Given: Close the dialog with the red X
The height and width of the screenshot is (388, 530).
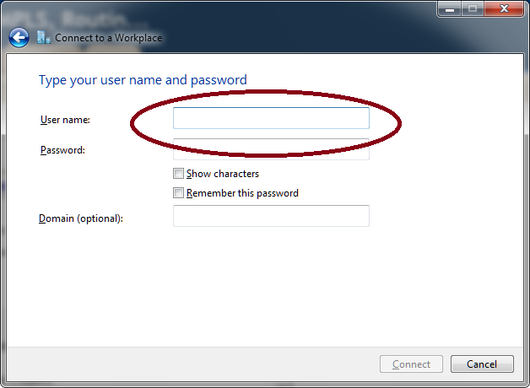Looking at the screenshot, I should pyautogui.click(x=504, y=8).
